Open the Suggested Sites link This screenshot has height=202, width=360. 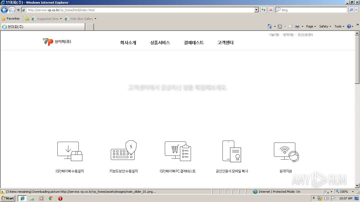pos(46,19)
